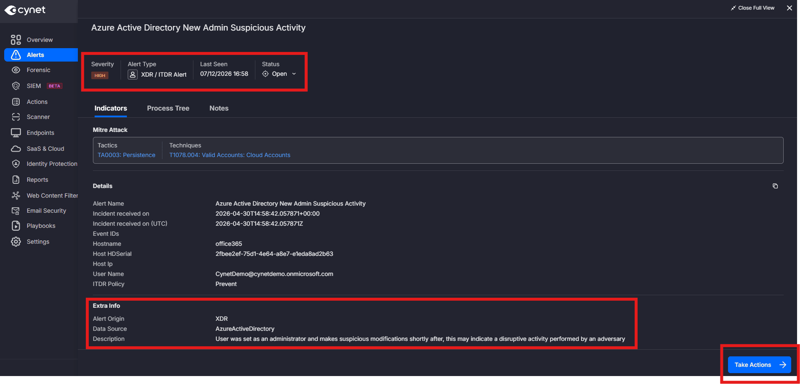Go to Overview in sidebar
This screenshot has width=800, height=384.
41,40
